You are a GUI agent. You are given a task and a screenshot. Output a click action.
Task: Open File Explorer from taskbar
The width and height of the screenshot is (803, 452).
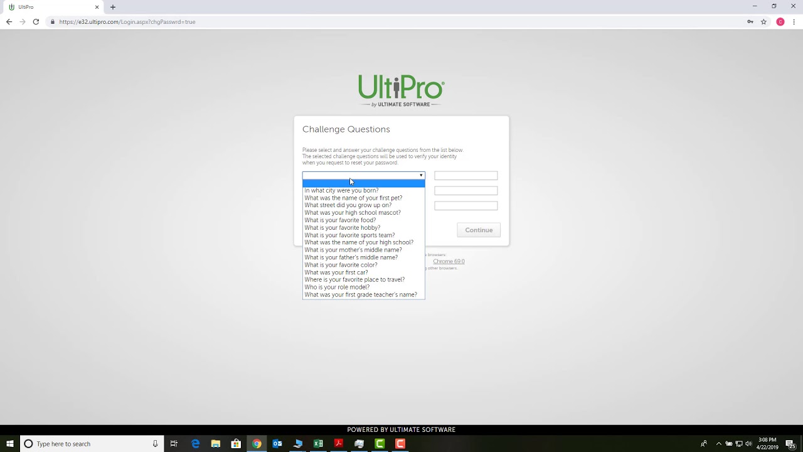click(215, 444)
